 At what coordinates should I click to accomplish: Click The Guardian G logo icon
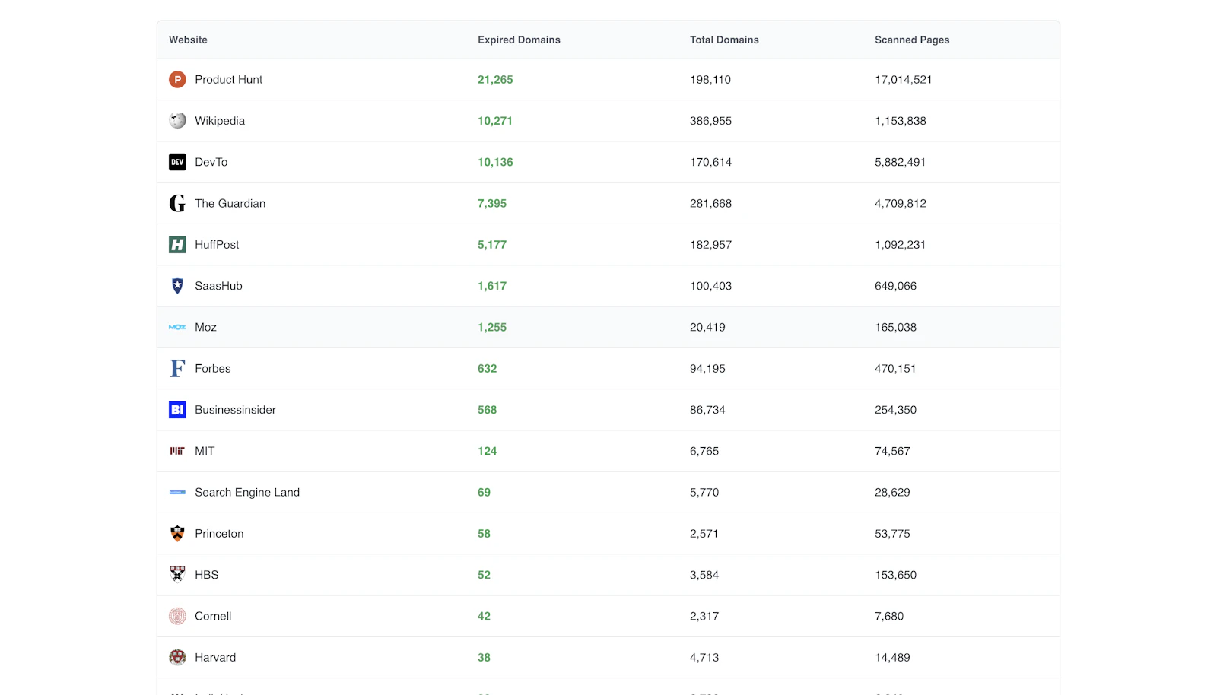click(177, 203)
